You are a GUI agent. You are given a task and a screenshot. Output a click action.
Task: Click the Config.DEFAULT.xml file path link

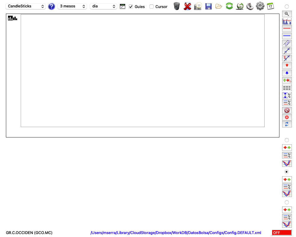coord(176,233)
